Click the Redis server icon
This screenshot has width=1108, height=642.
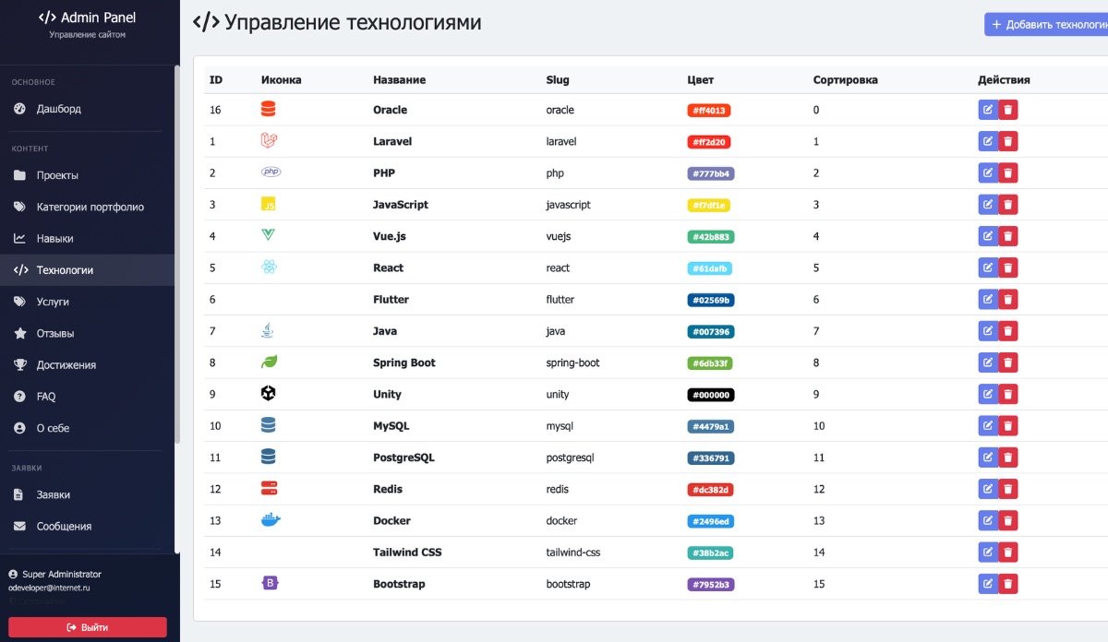tap(270, 488)
